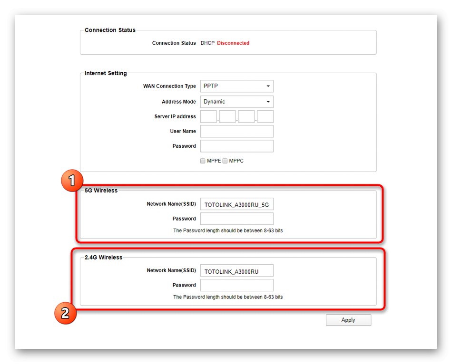Open the Address Mode dropdown

coord(236,102)
